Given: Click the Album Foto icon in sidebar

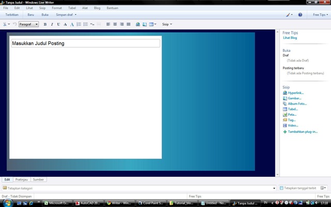Looking at the screenshot, I should (285, 103).
